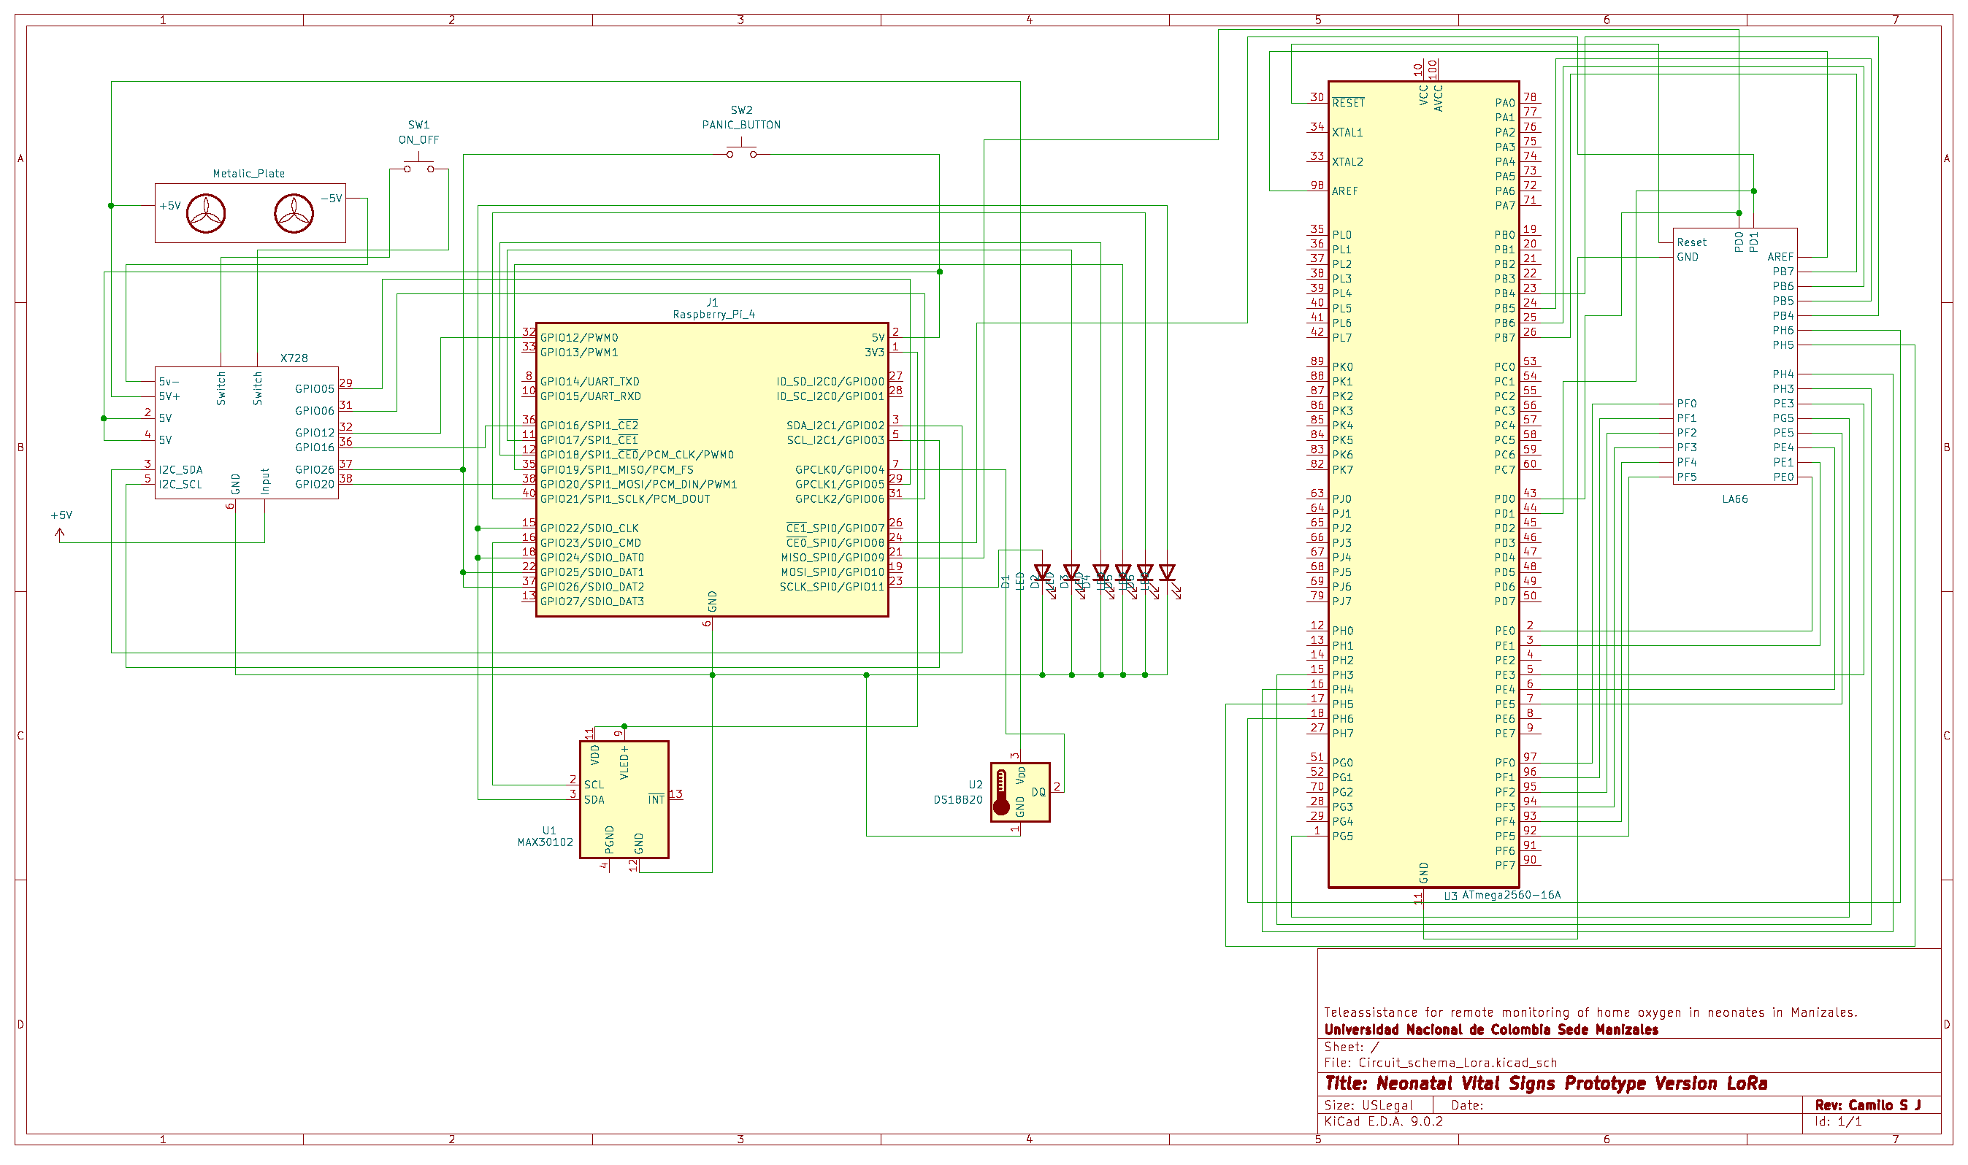
Task: Click the MAX30102 sensor component
Action: (x=624, y=801)
